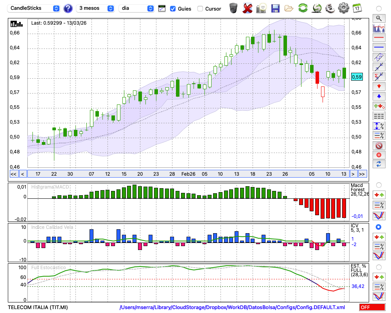Click the red OFF button
Image resolution: width=391 pixels, height=313 pixels.
click(x=372, y=308)
